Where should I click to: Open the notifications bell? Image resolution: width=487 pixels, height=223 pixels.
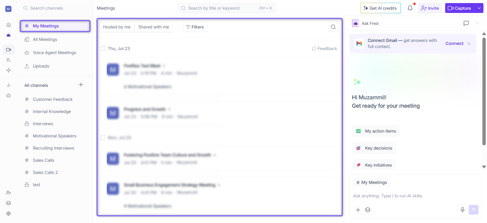point(410,8)
